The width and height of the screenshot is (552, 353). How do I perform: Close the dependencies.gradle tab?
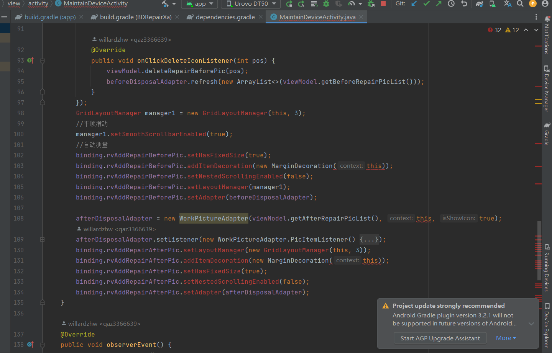[x=261, y=17]
